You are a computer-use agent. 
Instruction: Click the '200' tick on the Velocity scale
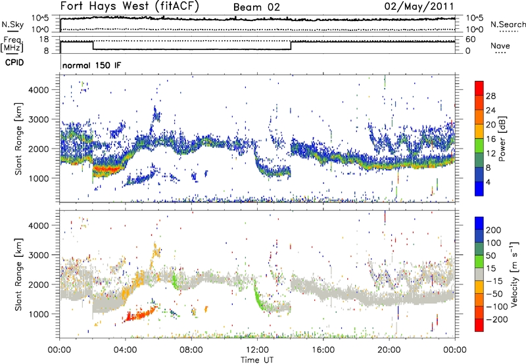pyautogui.click(x=494, y=230)
